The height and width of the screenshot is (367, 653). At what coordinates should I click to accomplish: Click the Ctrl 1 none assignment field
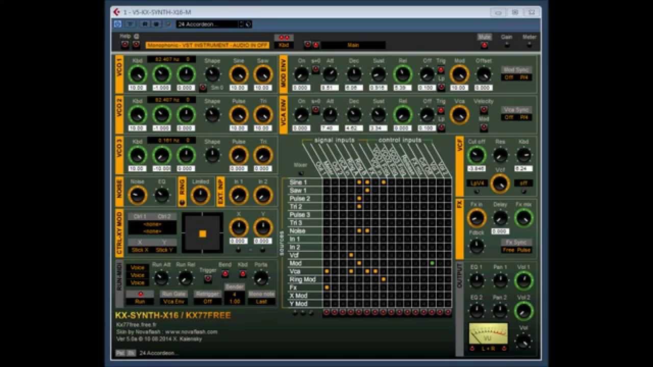click(153, 224)
